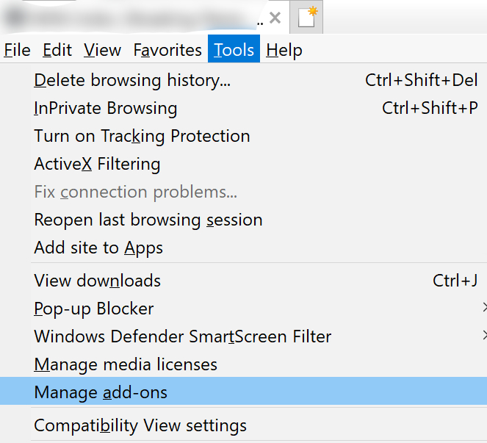487x443 pixels.
Task: Turn on Tracking Protection
Action: [142, 136]
